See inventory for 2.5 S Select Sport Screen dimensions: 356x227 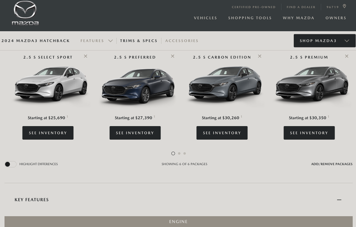[x=48, y=133]
